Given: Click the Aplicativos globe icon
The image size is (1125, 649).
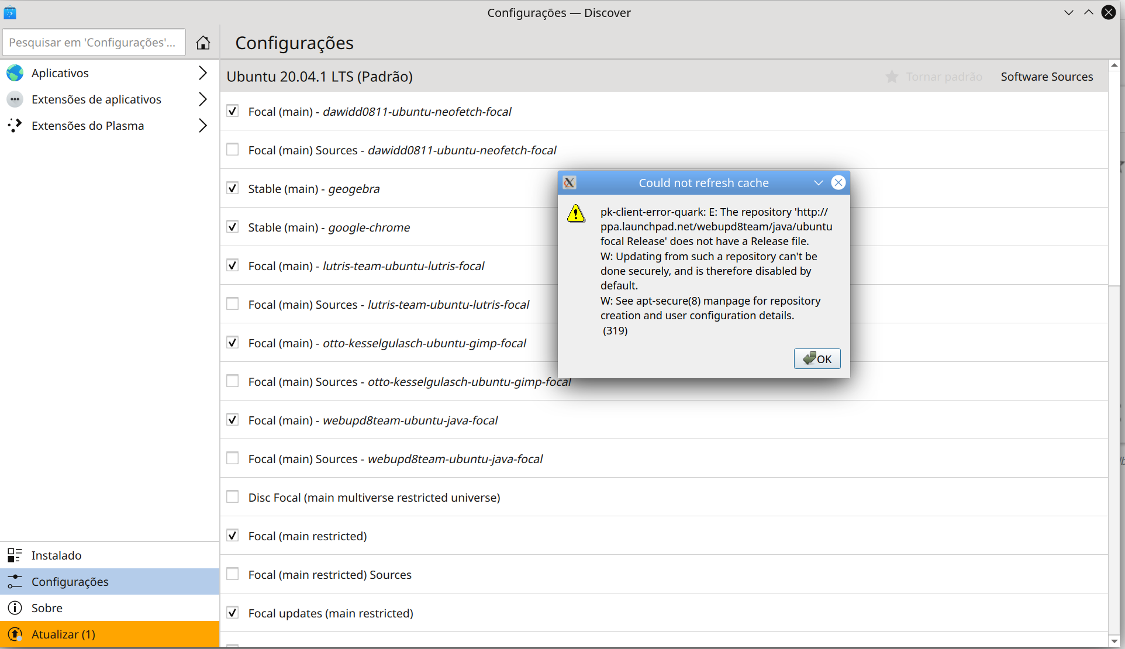Looking at the screenshot, I should pyautogui.click(x=15, y=73).
